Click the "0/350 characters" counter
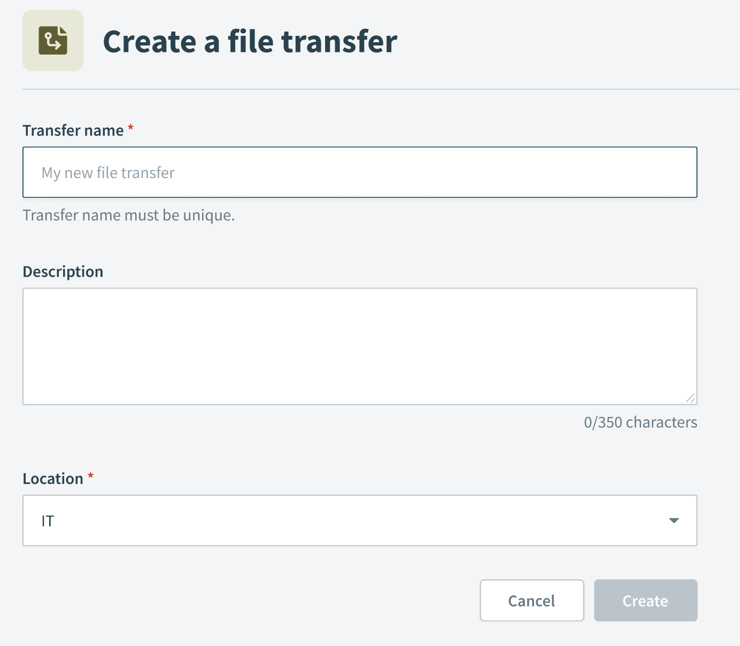The width and height of the screenshot is (740, 646). (x=641, y=422)
